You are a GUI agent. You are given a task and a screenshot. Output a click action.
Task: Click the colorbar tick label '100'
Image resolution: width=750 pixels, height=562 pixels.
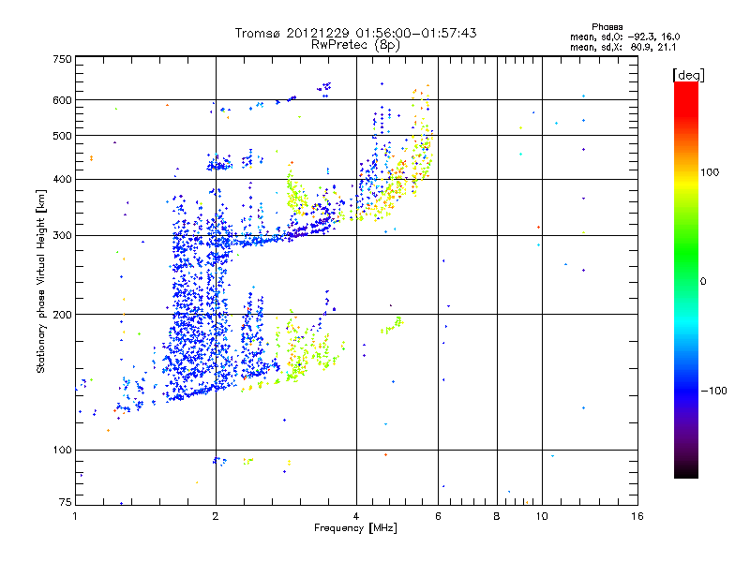[x=710, y=172]
